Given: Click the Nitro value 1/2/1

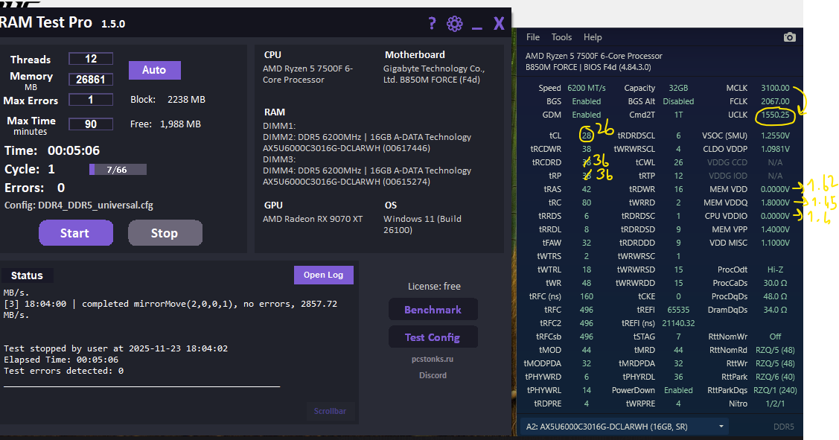Looking at the screenshot, I should [775, 403].
